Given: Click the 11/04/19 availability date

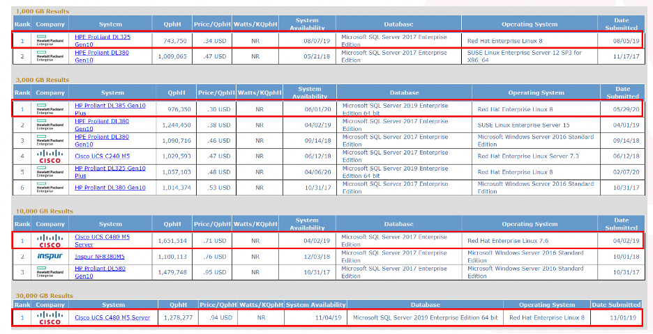Looking at the screenshot, I should coord(328,318).
